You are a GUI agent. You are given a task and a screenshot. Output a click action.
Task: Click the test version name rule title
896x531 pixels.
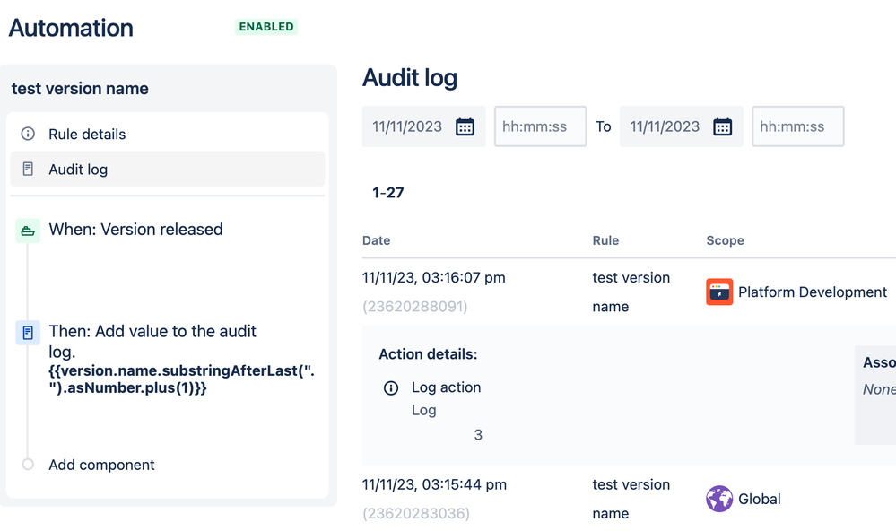coord(80,89)
